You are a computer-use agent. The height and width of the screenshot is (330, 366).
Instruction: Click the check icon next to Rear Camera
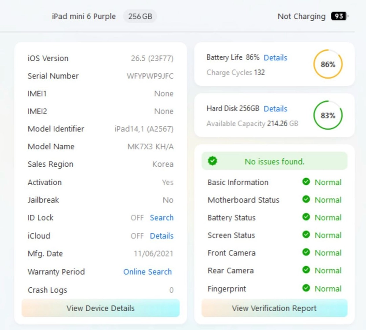(306, 270)
